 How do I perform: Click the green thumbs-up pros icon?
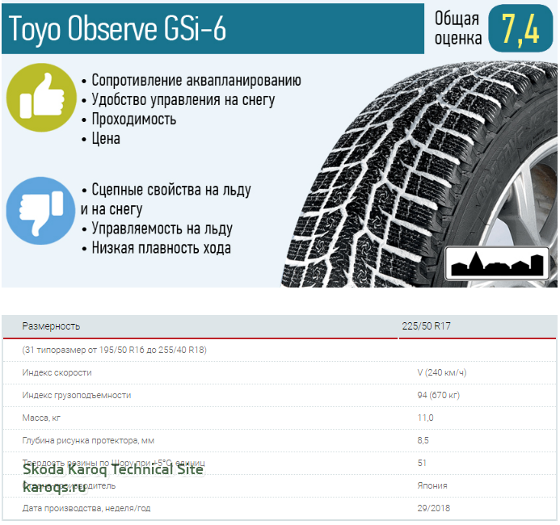pyautogui.click(x=41, y=97)
